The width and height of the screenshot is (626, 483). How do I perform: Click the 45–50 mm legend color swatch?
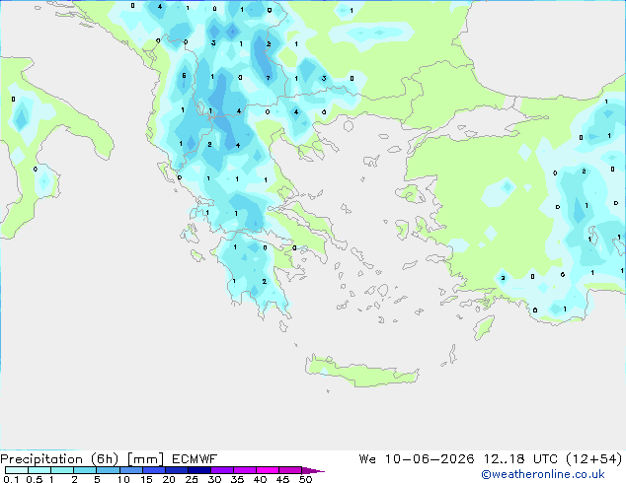click(x=290, y=470)
